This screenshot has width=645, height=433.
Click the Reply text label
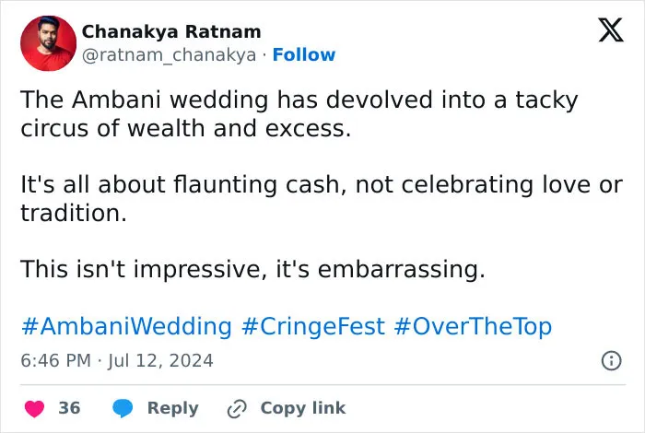pyautogui.click(x=173, y=408)
